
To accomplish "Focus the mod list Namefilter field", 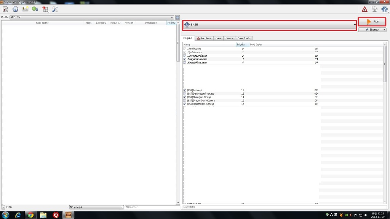I will tap(152, 207).
